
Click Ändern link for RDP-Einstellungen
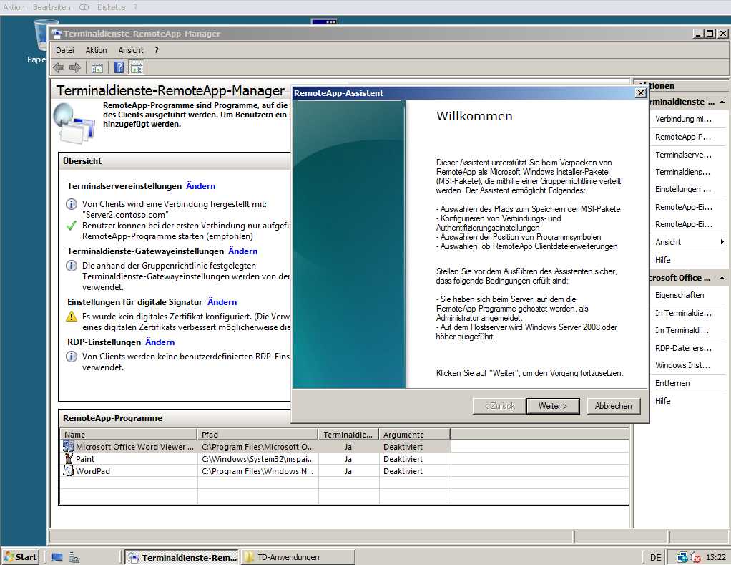tap(160, 342)
